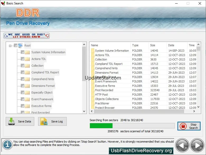Click the red Stop Search icon

183,126
